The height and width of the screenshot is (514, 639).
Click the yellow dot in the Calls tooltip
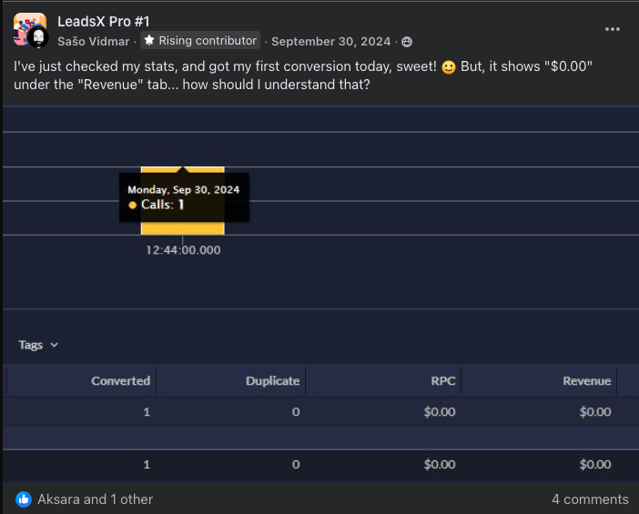tap(133, 206)
